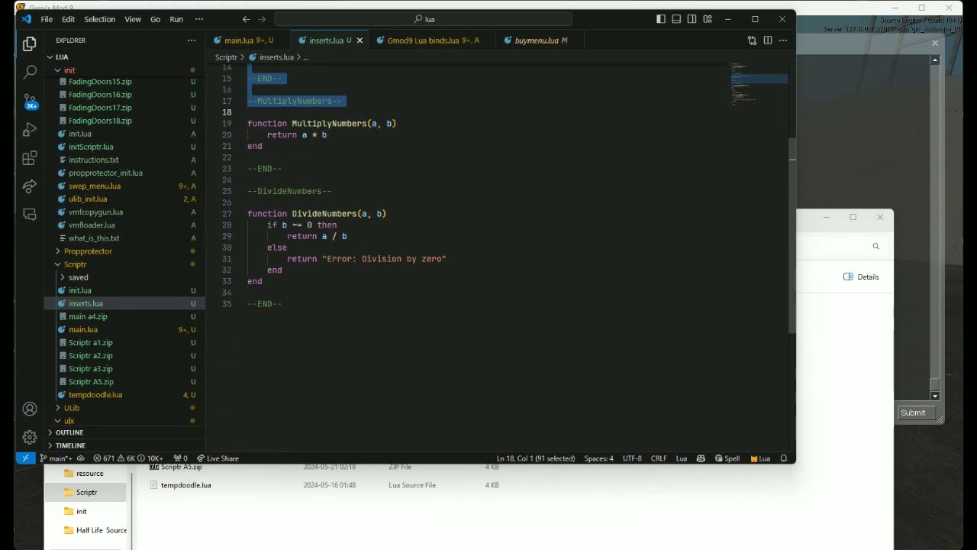
Task: Customize layout icon in title bar
Action: [708, 19]
